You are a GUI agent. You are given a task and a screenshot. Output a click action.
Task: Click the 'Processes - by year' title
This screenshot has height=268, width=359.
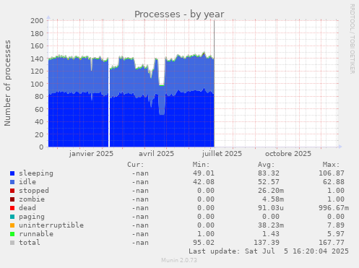[x=179, y=14]
